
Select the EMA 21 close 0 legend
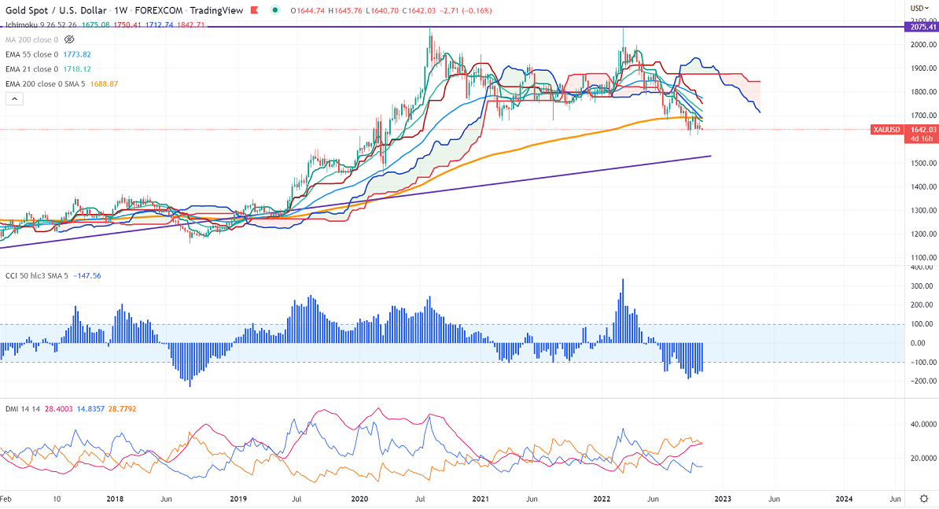coord(31,69)
